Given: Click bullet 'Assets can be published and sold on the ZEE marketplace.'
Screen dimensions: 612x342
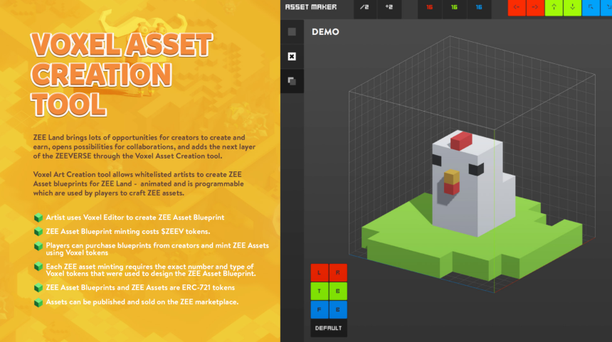Looking at the screenshot, I should pos(142,302).
